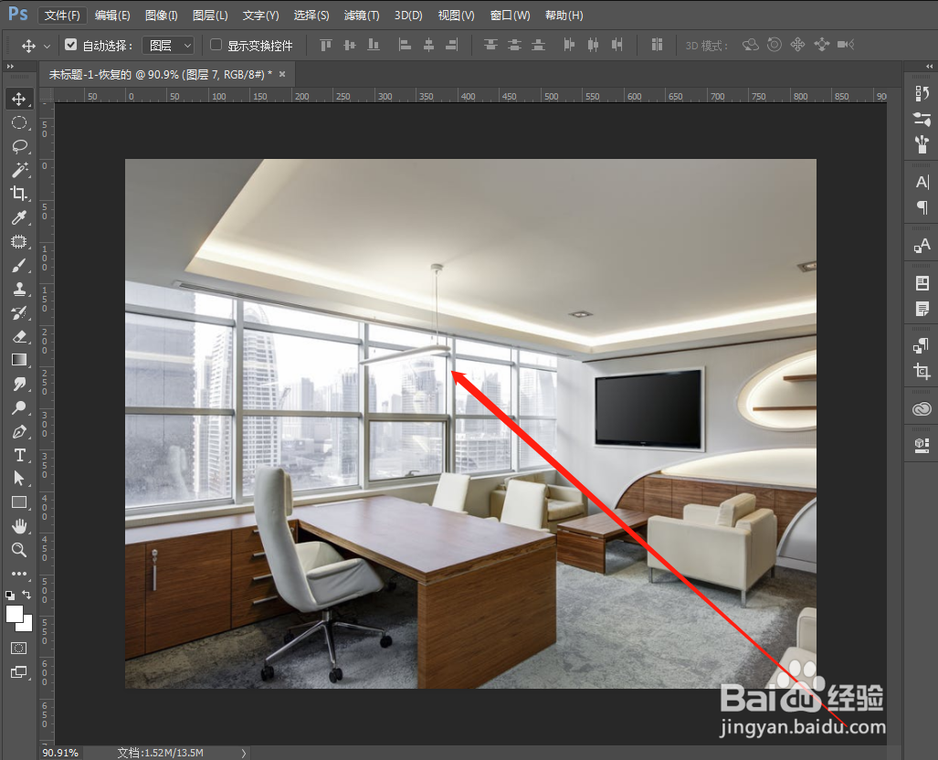Open the 窗口(W) menu
The image size is (938, 760).
click(x=510, y=15)
